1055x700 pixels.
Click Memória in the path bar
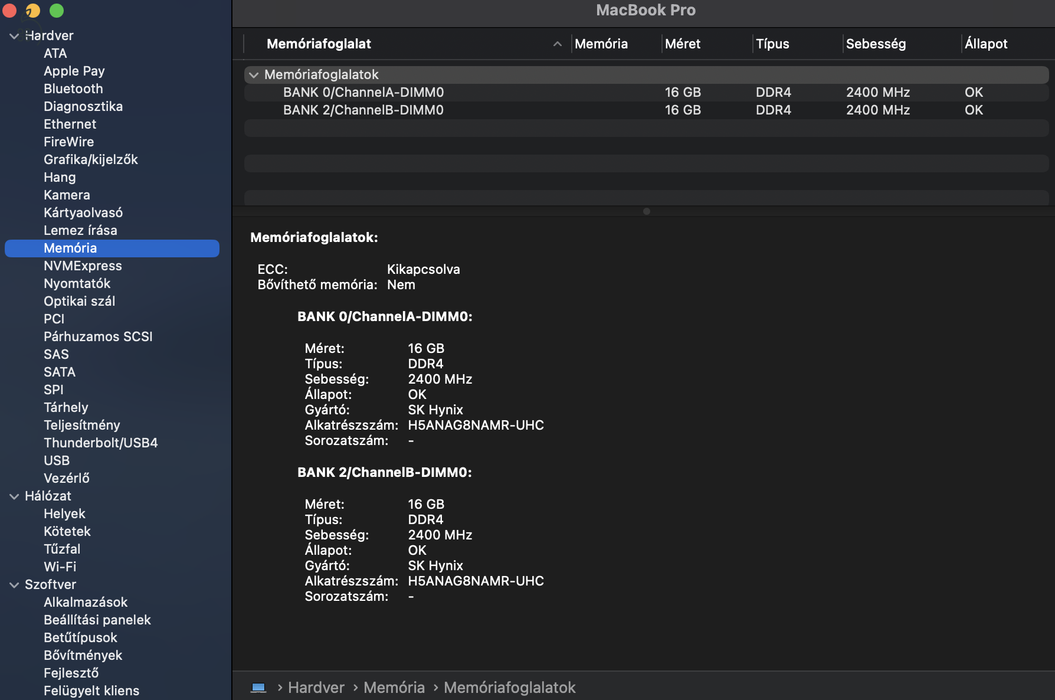click(x=394, y=688)
